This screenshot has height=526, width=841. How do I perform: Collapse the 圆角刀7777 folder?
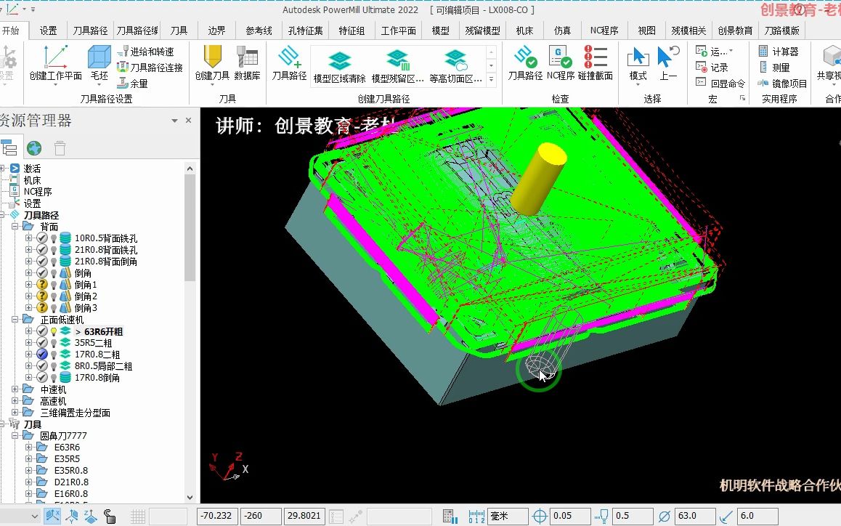click(x=15, y=435)
